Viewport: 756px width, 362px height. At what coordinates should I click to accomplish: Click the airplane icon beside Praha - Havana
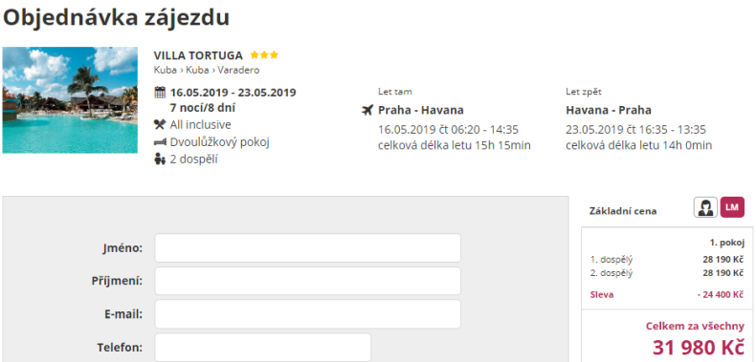pos(367,111)
